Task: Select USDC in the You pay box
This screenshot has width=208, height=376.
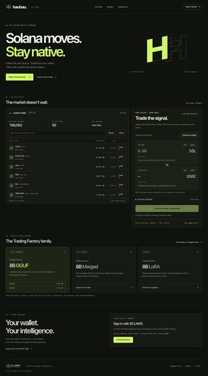Action: pos(193,145)
